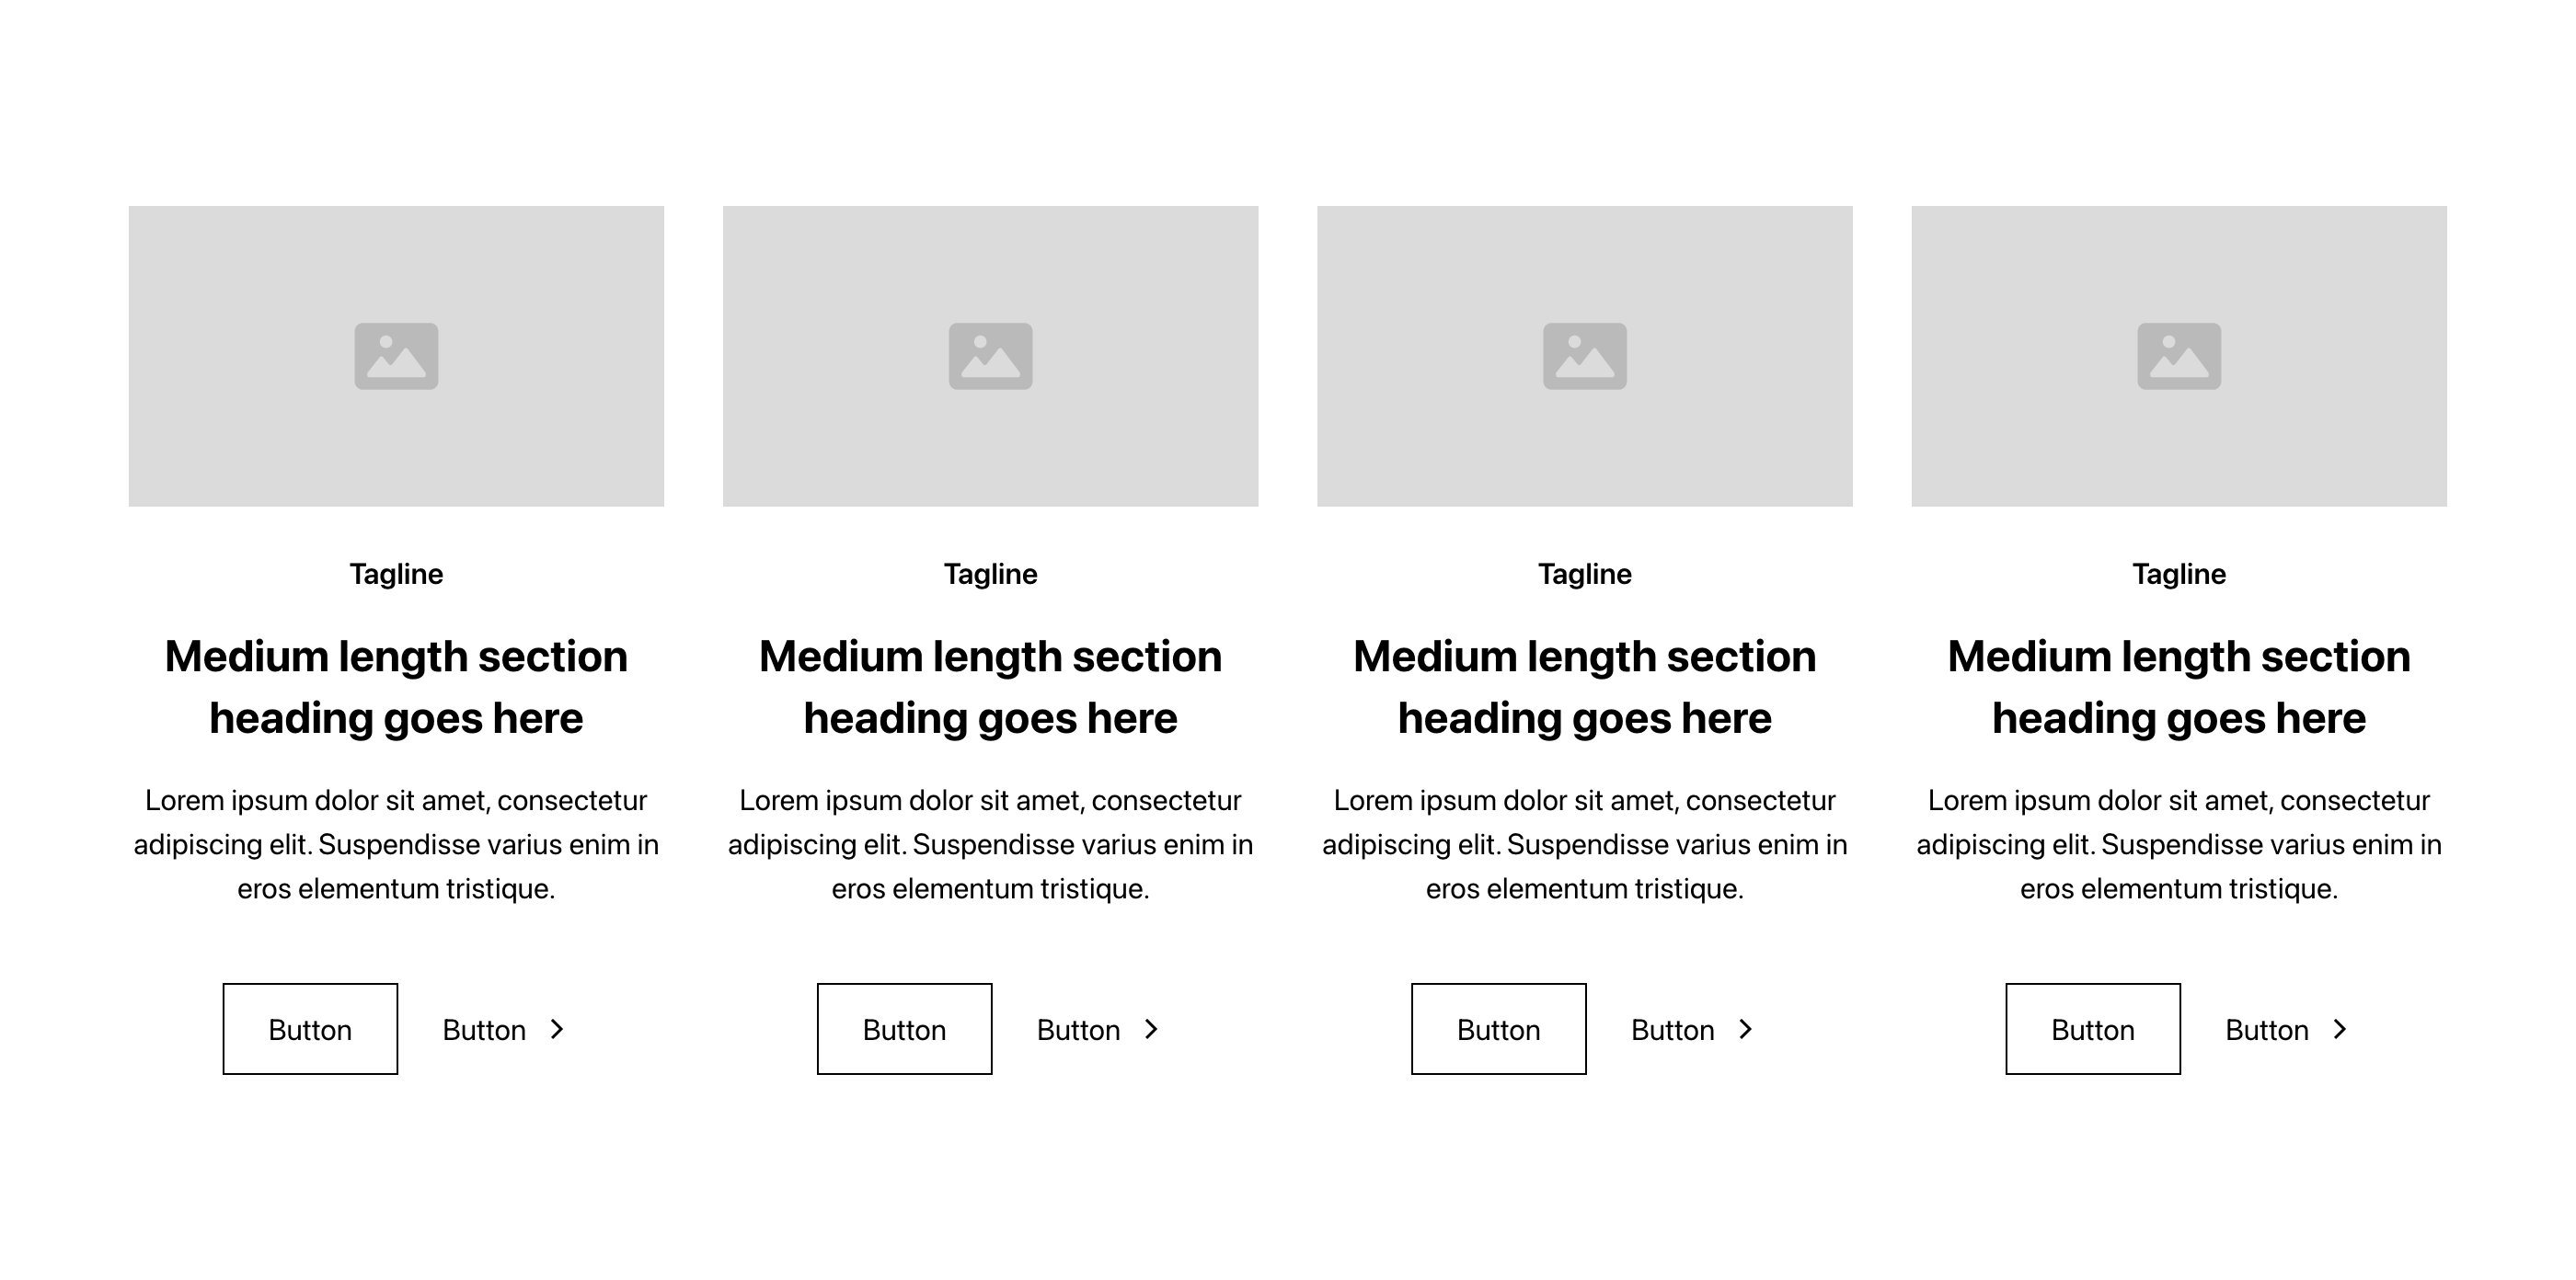Click the image placeholder icon in first card
Viewport: 2576px width, 1280px height.
(x=396, y=356)
